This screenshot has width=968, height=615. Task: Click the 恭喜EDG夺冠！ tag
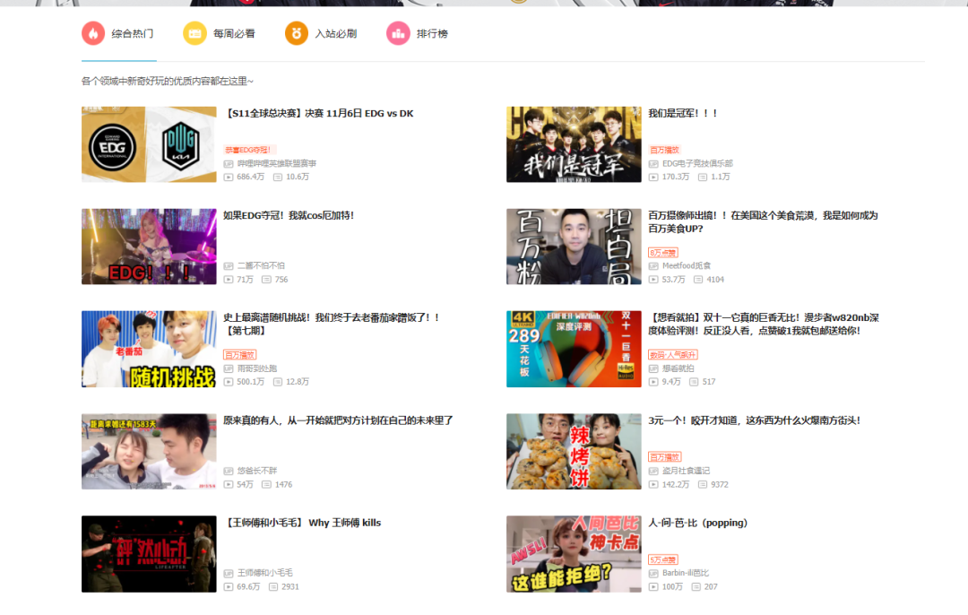[248, 150]
